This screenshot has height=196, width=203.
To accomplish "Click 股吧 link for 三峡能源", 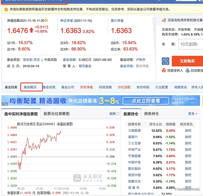I will tap(188, 131).
